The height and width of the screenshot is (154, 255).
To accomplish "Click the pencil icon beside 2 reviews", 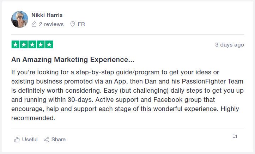I will 34,24.
